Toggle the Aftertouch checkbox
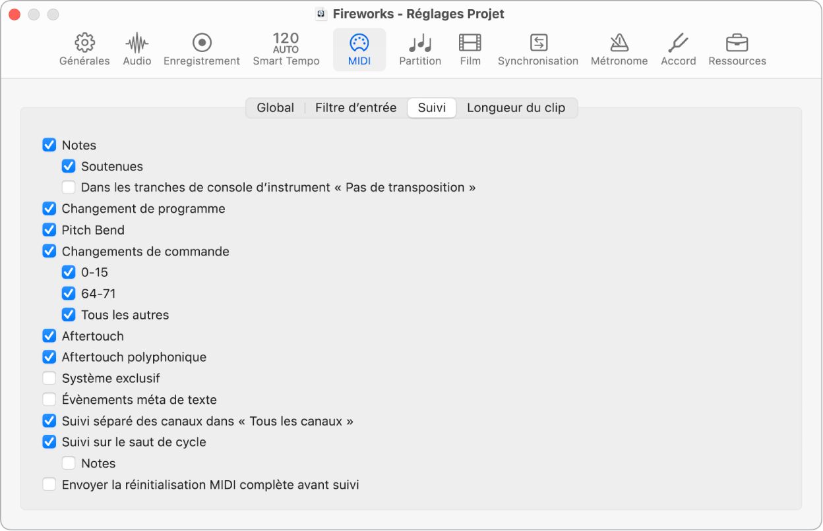Screen dimensions: 823x531 click(x=49, y=336)
